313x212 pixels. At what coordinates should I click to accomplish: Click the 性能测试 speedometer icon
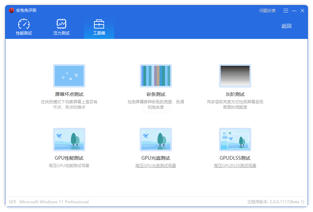click(x=24, y=24)
